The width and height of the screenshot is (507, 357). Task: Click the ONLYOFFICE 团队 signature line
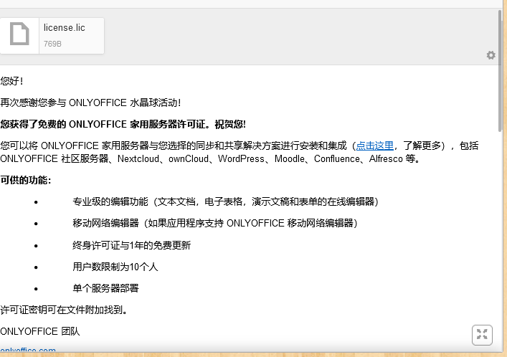pos(40,331)
